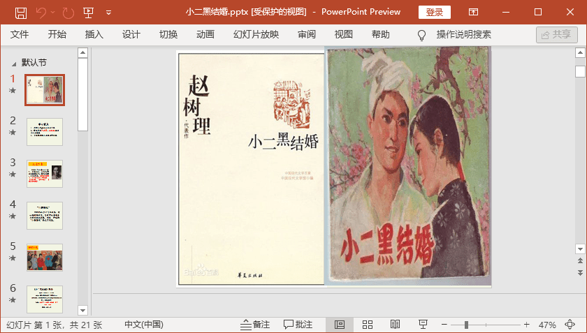Switch to the 幻灯片放映 tab
The image size is (587, 333).
point(256,34)
